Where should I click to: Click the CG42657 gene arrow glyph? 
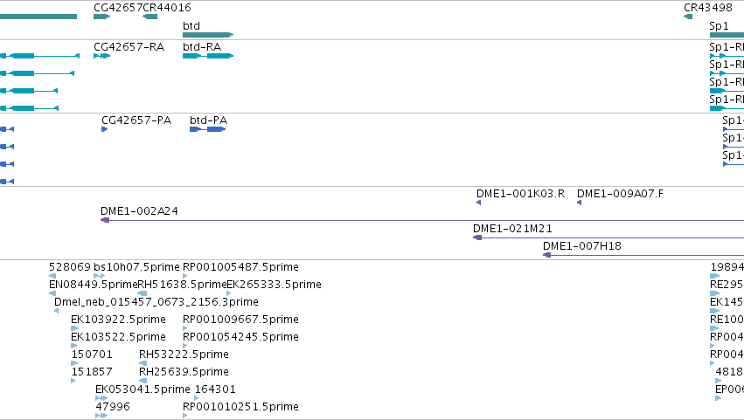[x=101, y=17]
